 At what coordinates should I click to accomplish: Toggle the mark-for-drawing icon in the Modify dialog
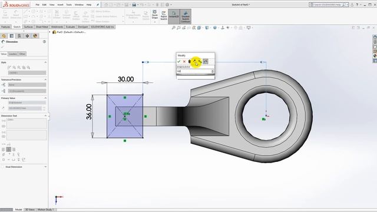pyautogui.click(x=206, y=61)
